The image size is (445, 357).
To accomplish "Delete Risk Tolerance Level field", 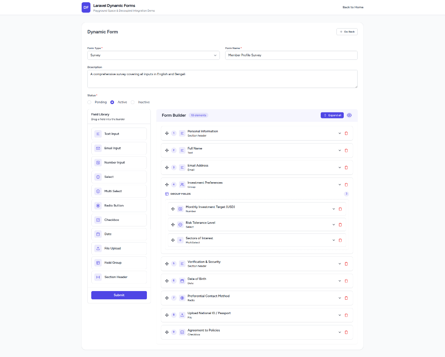I will 340,225.
